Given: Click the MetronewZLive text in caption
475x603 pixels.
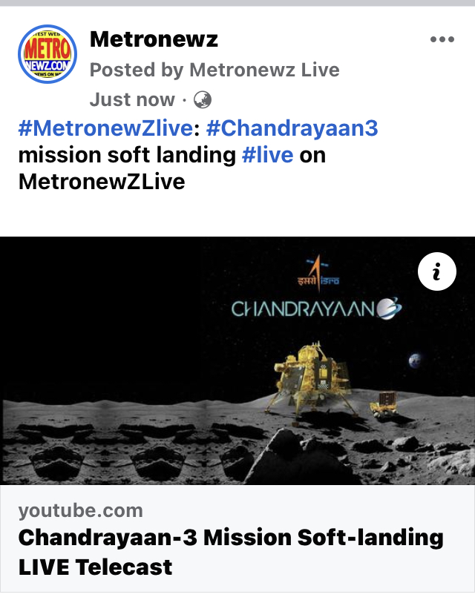Looking at the screenshot, I should point(102,182).
